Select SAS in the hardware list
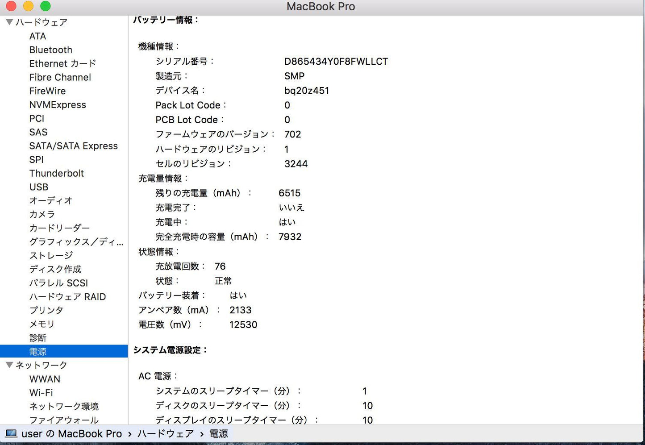The height and width of the screenshot is (445, 645). tap(38, 132)
